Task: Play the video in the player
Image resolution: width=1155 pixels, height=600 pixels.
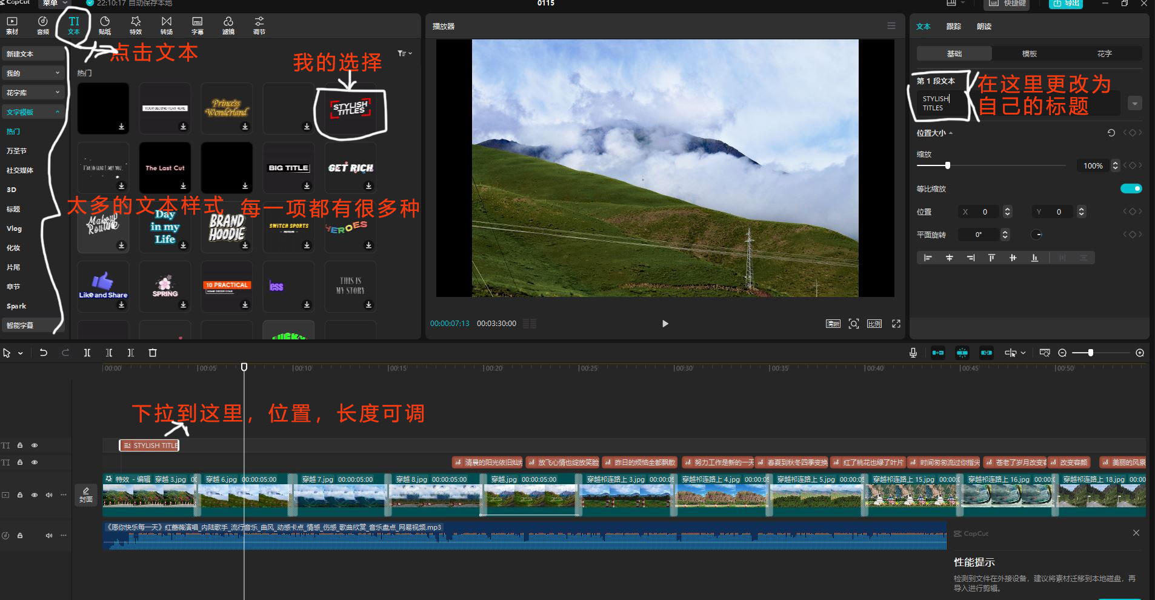Action: [665, 324]
